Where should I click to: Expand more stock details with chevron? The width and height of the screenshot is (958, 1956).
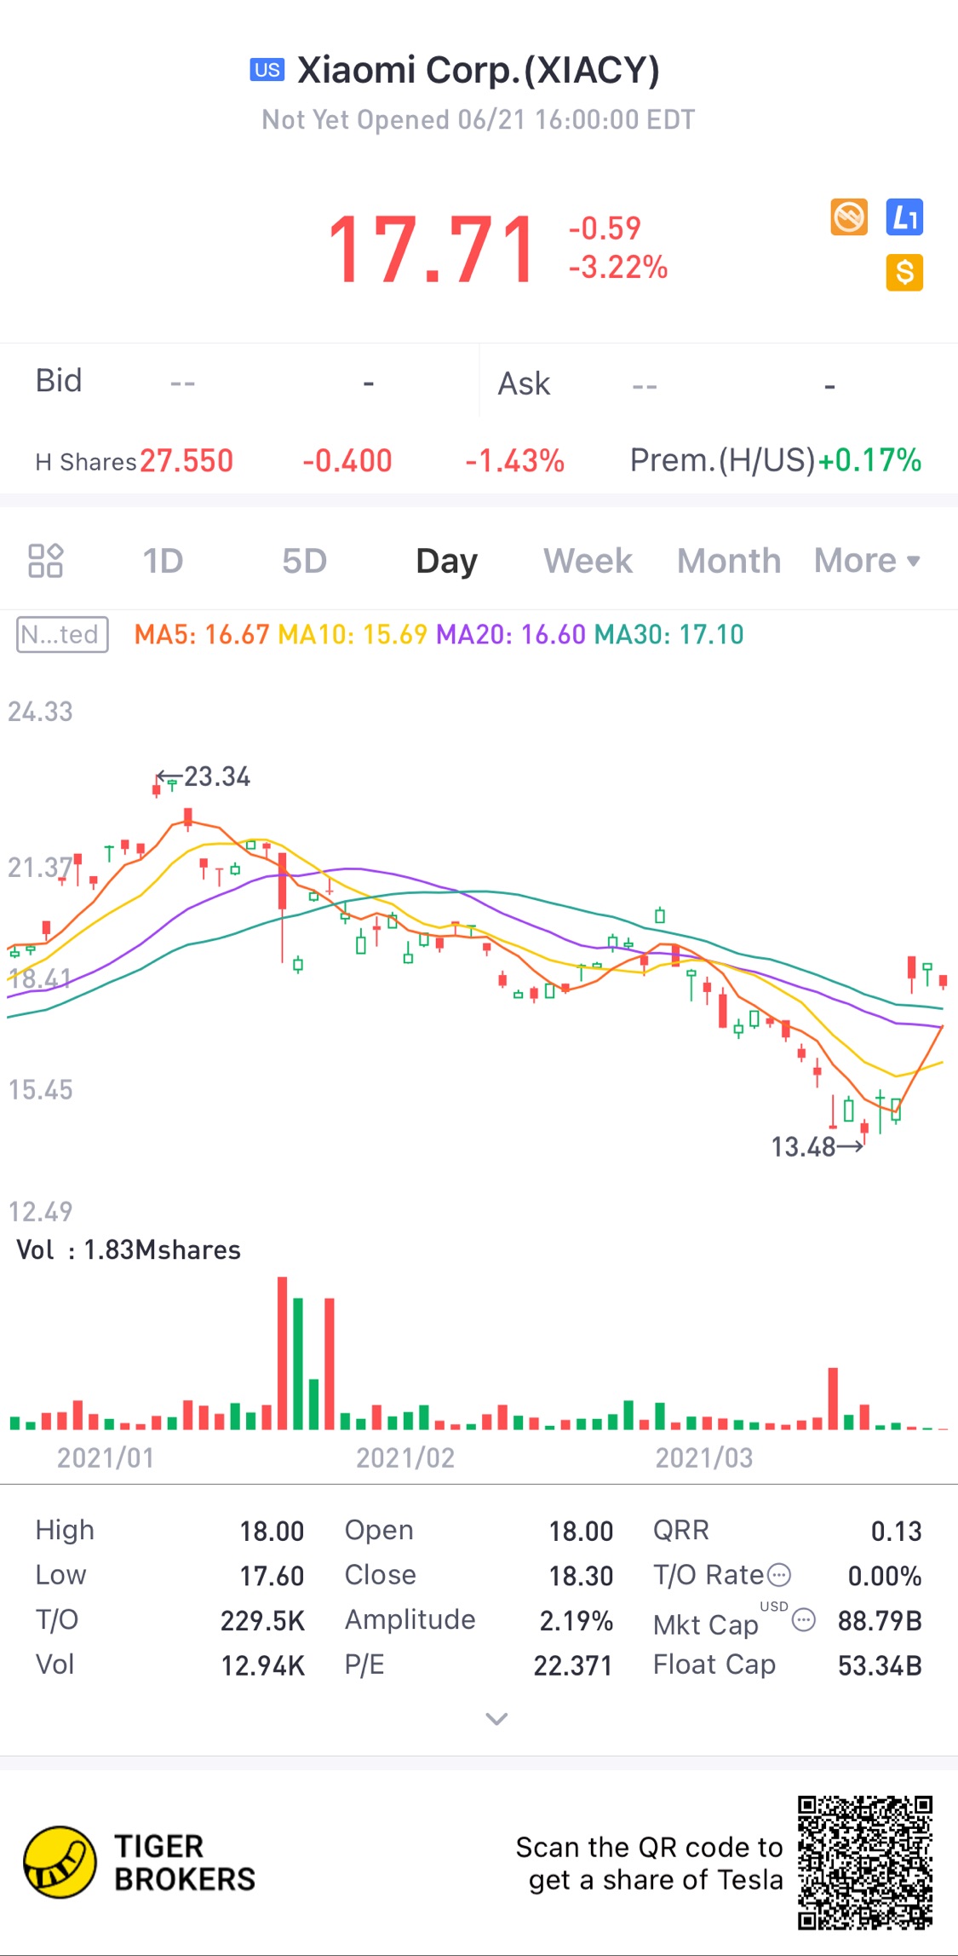click(496, 1718)
